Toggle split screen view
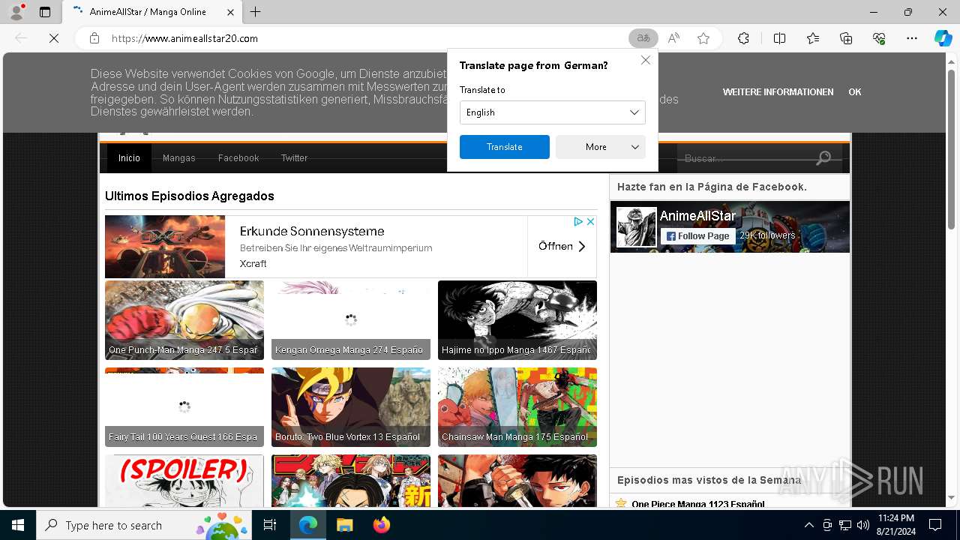This screenshot has width=960, height=540. [x=779, y=38]
